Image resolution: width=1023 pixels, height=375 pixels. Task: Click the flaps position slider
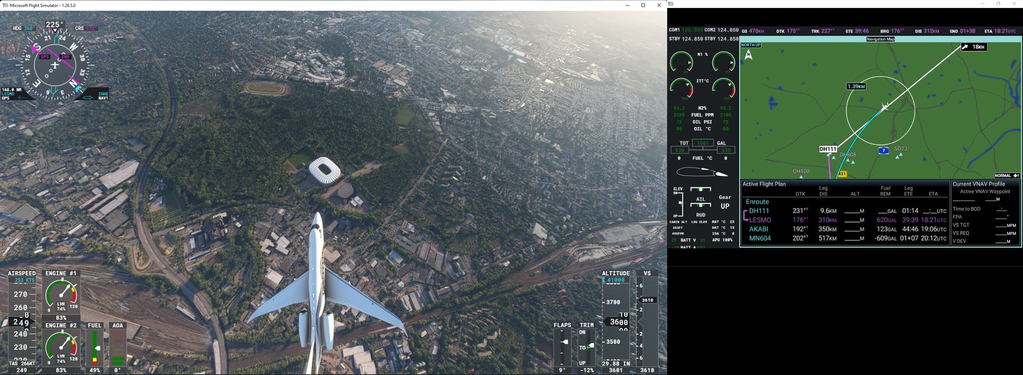[x=564, y=343]
